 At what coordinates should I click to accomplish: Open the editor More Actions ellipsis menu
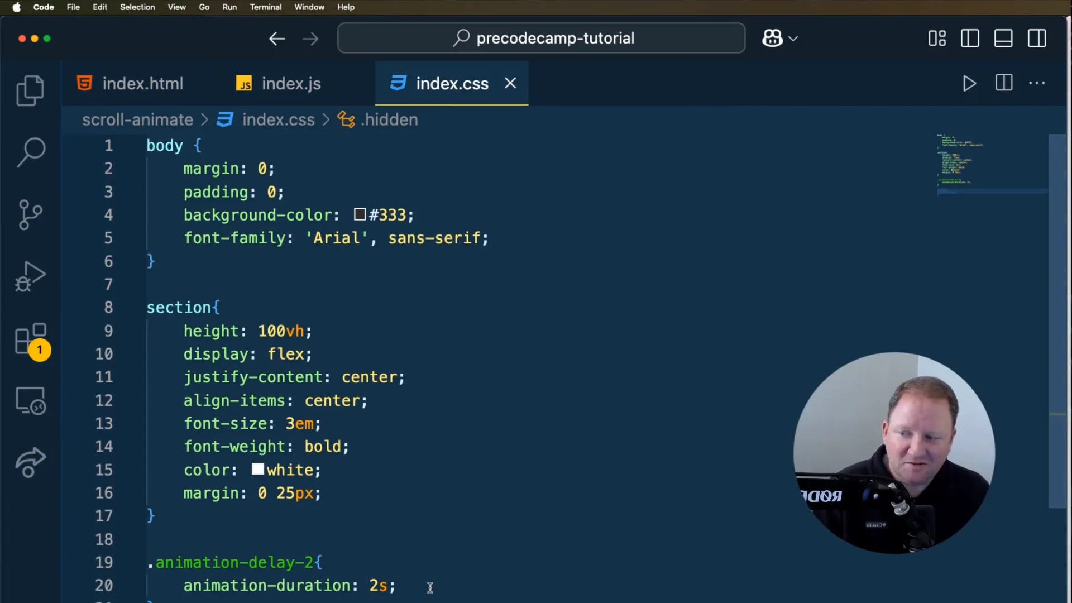tap(1037, 83)
